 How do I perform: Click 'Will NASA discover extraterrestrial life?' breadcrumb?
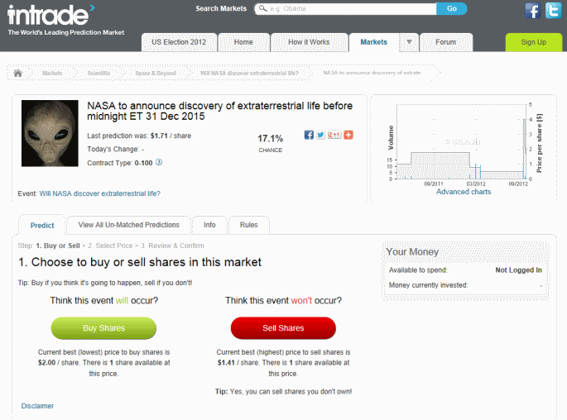point(249,74)
